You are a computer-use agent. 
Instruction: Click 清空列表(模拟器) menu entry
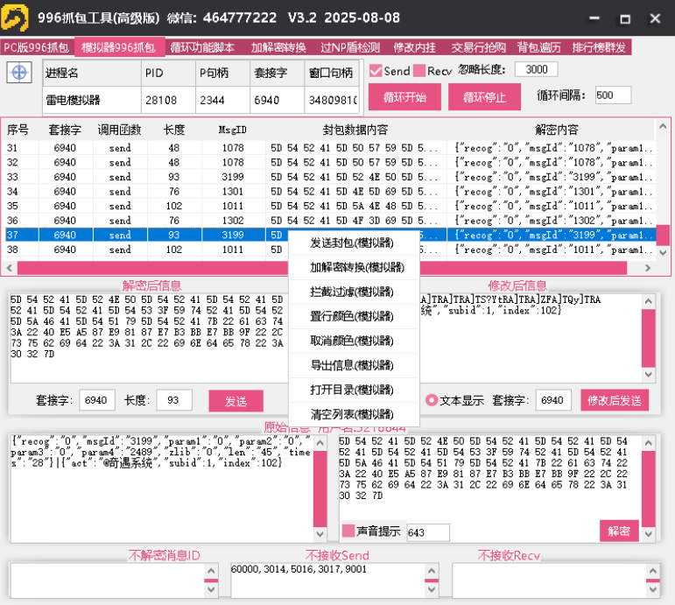tap(352, 414)
